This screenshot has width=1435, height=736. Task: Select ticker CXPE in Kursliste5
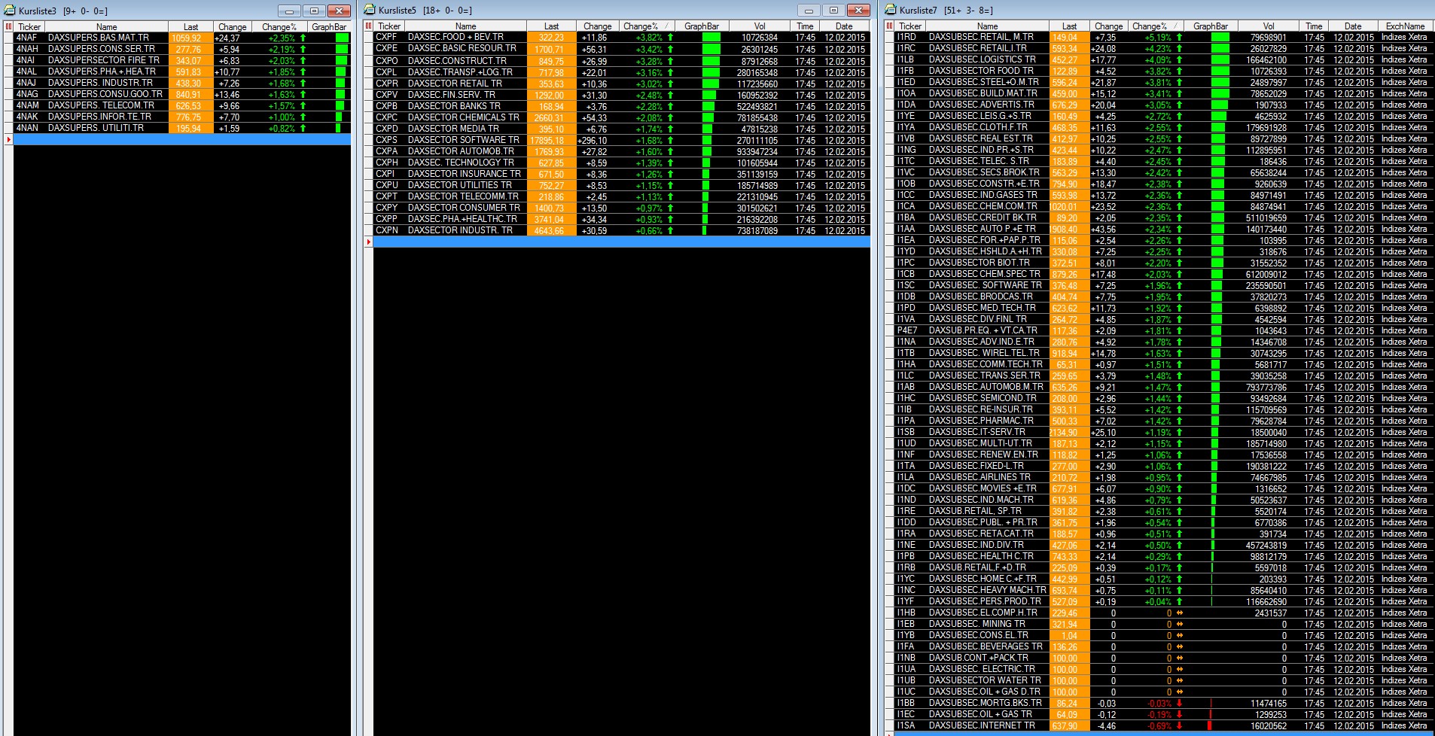click(387, 48)
